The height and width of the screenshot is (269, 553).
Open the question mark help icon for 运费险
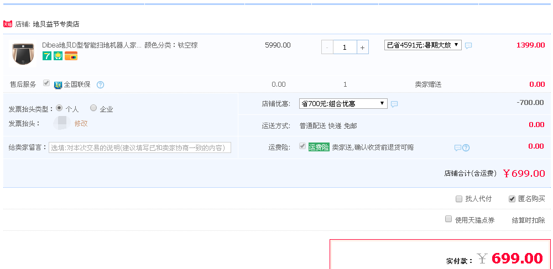(x=466, y=147)
